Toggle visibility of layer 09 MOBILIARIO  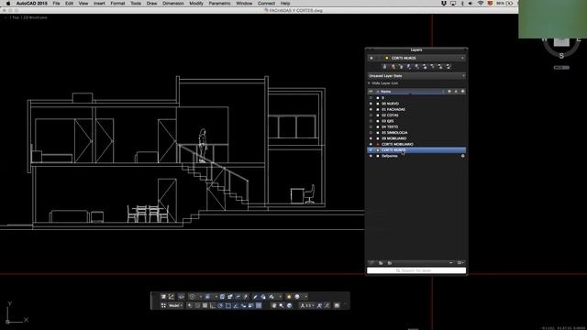(371, 138)
